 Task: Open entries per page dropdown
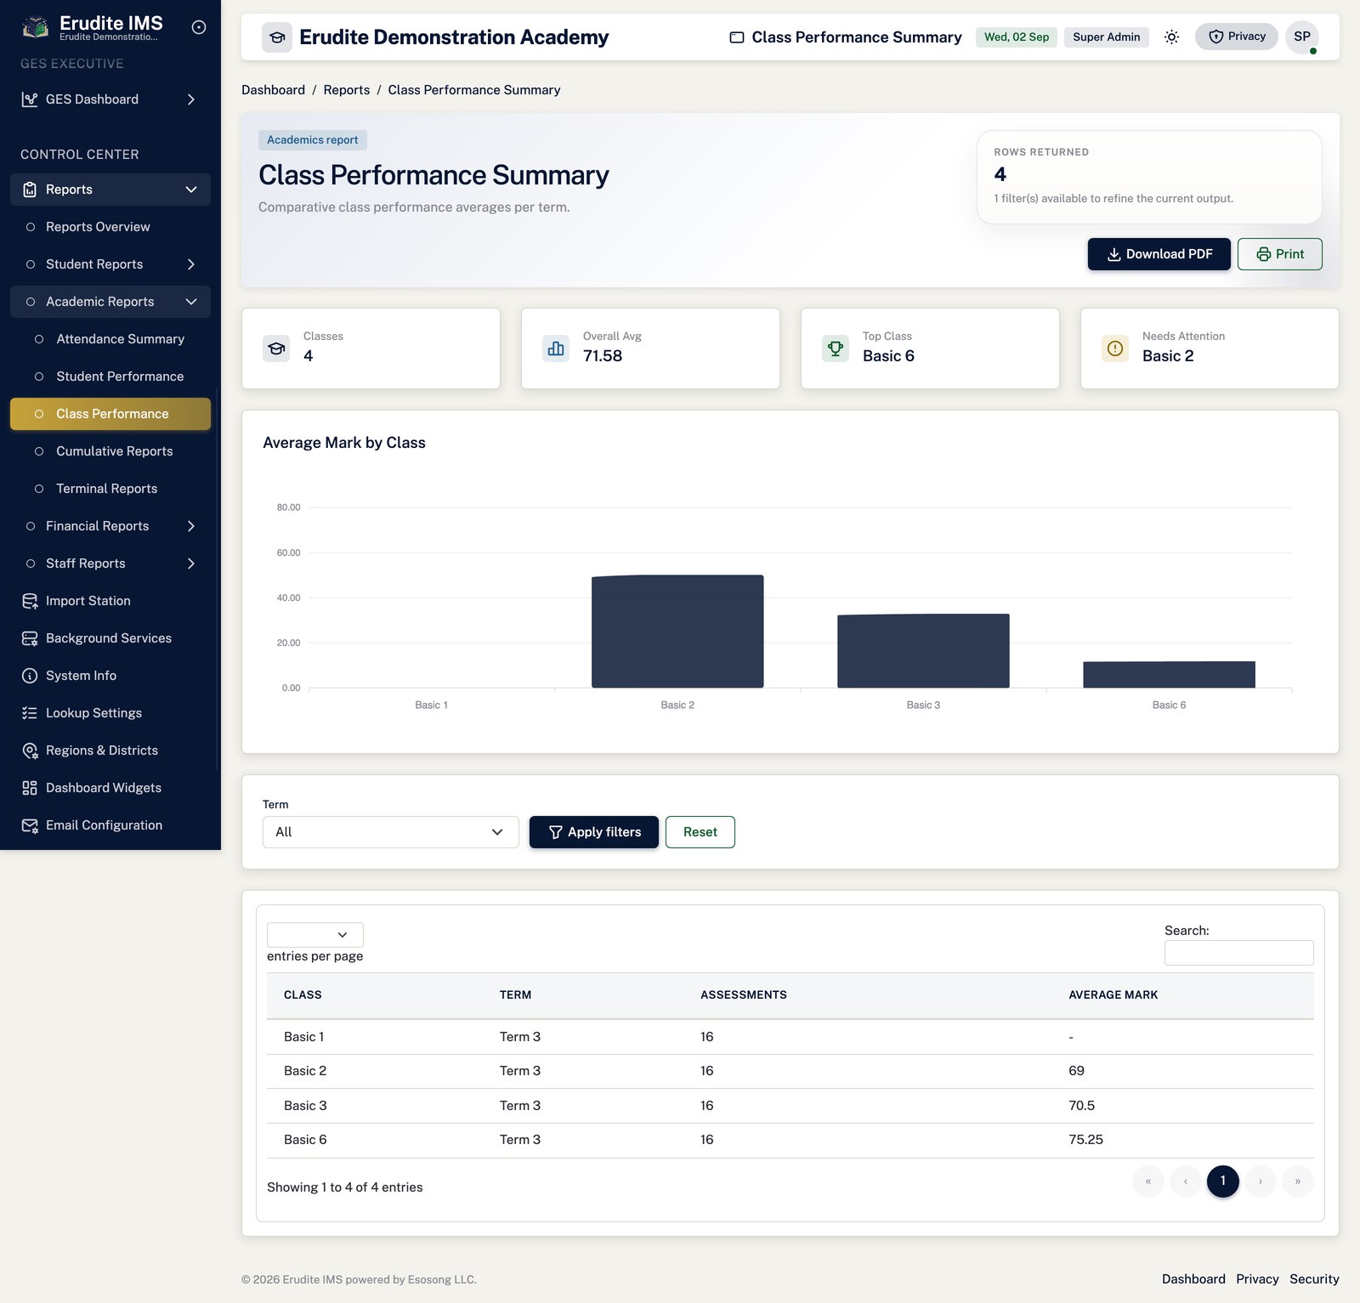pyautogui.click(x=315, y=935)
